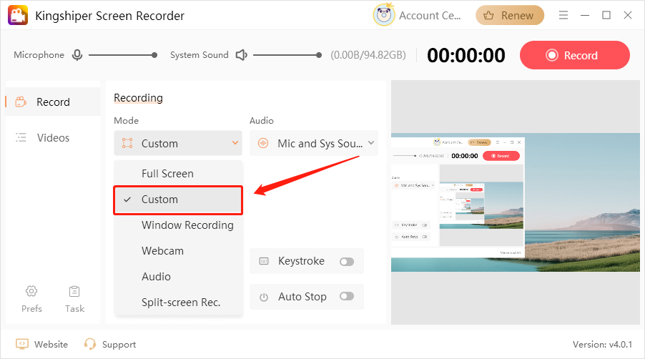Adjust the System Sound volume slider
The image size is (645, 359).
[x=287, y=54]
